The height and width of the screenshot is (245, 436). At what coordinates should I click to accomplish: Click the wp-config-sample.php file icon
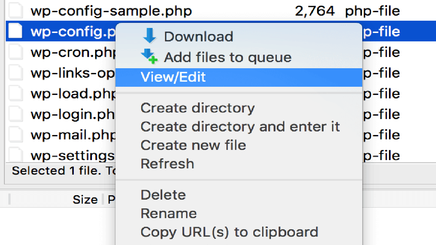(x=16, y=11)
